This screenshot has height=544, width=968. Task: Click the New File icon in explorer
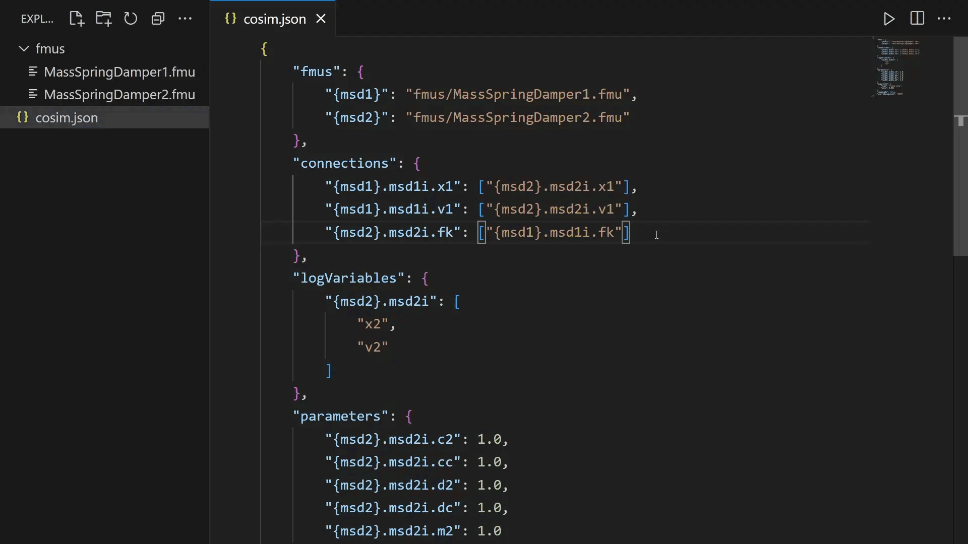[77, 19]
